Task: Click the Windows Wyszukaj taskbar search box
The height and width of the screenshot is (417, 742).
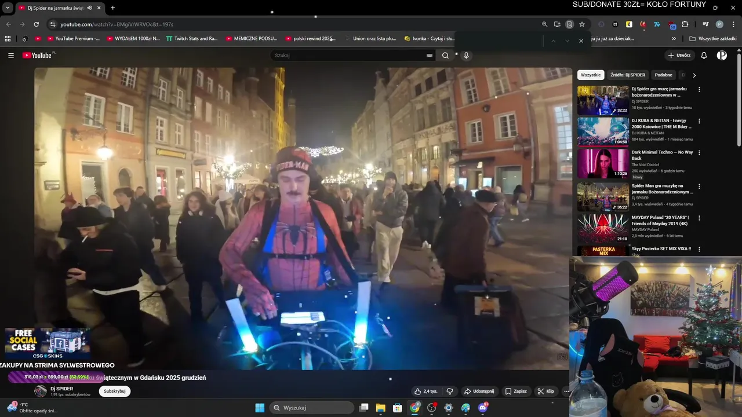Action: (x=313, y=408)
